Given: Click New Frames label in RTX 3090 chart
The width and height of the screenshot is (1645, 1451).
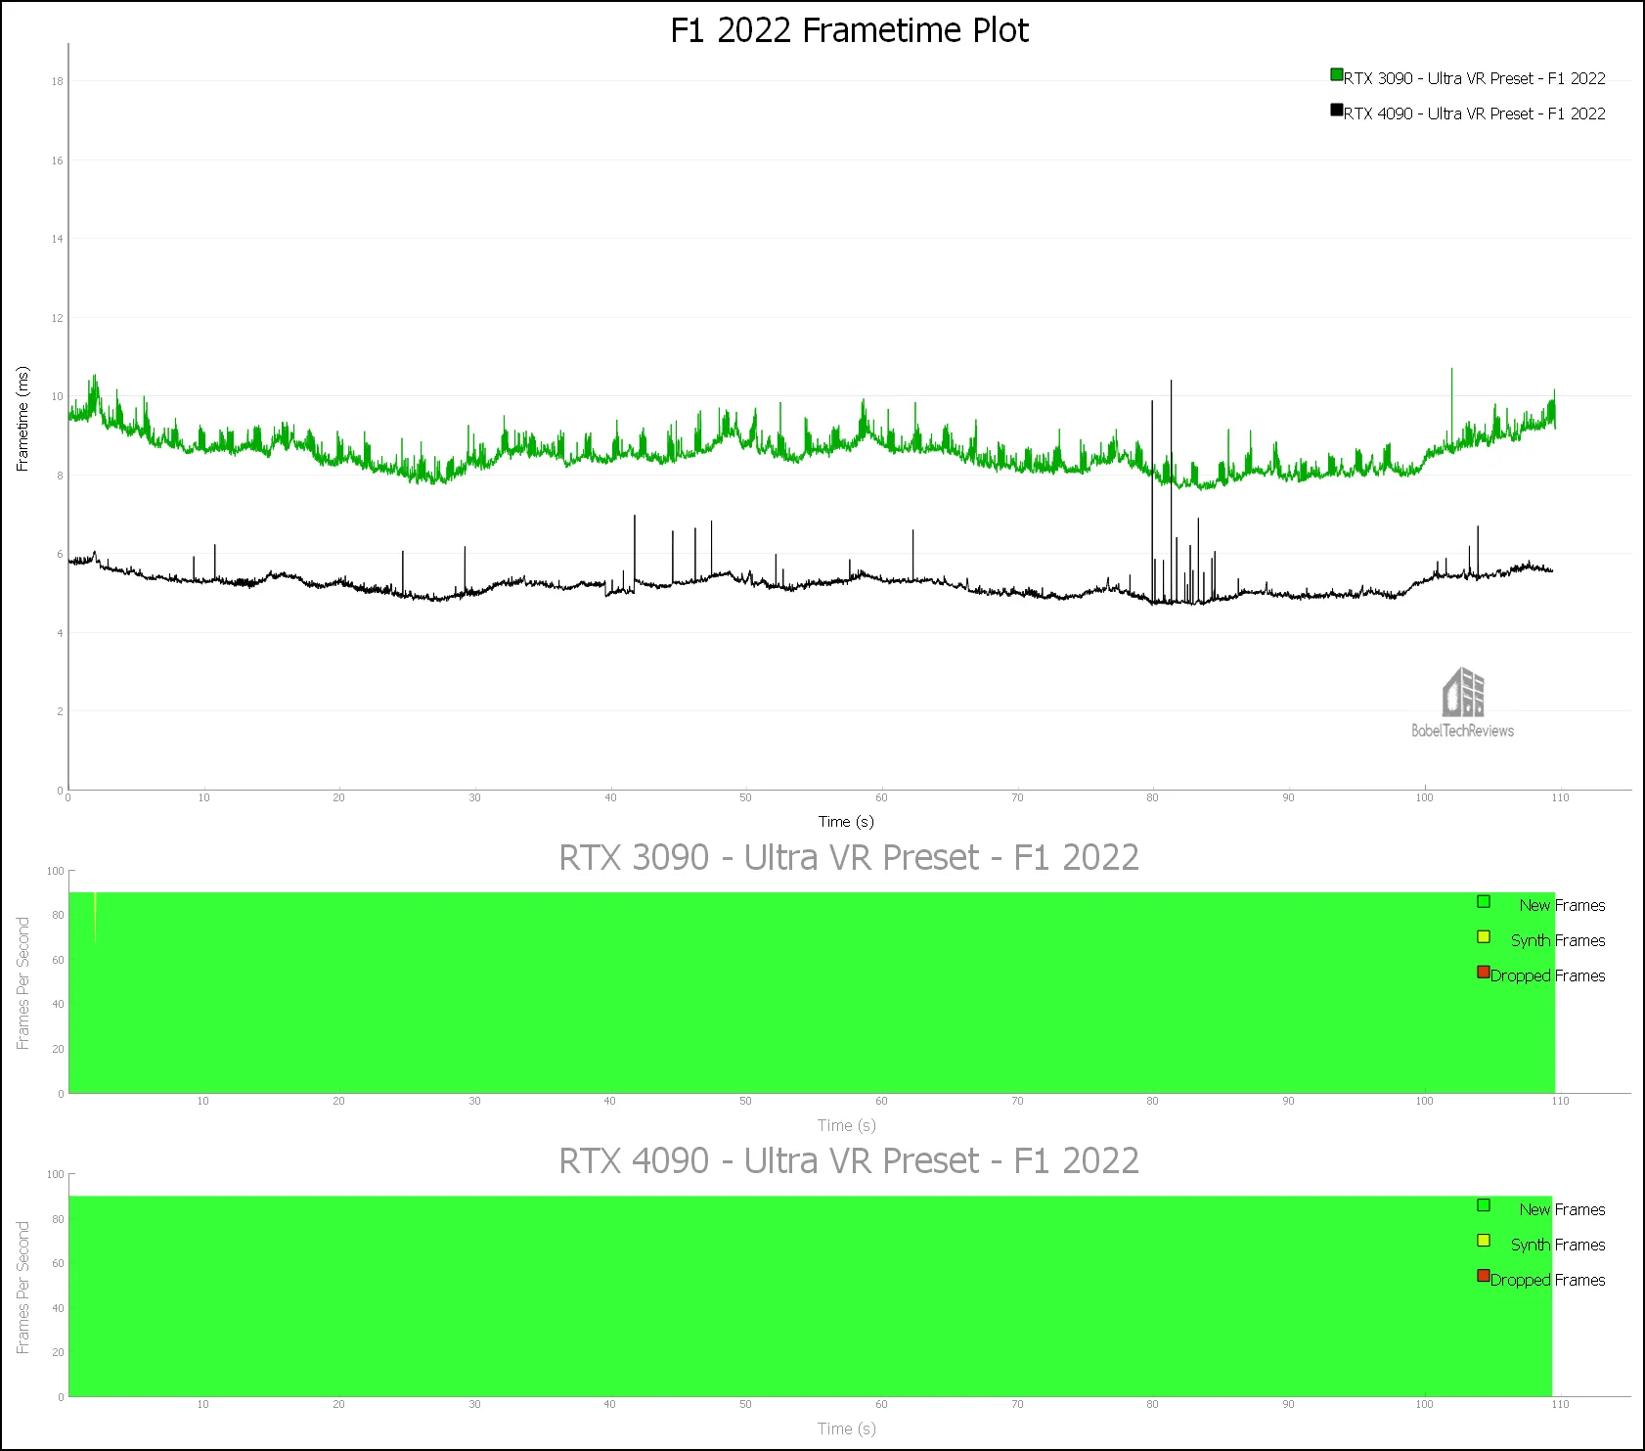Looking at the screenshot, I should [1562, 906].
